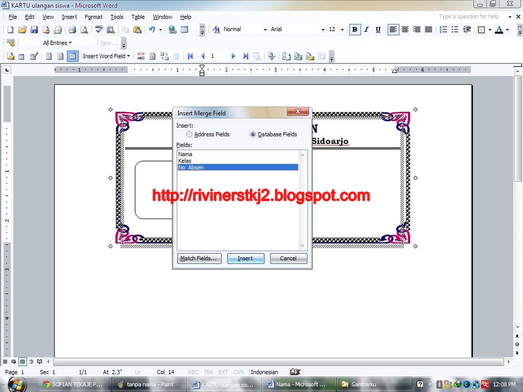The image size is (523, 392).
Task: Select the Nama field in the Fields list
Action: click(x=238, y=154)
